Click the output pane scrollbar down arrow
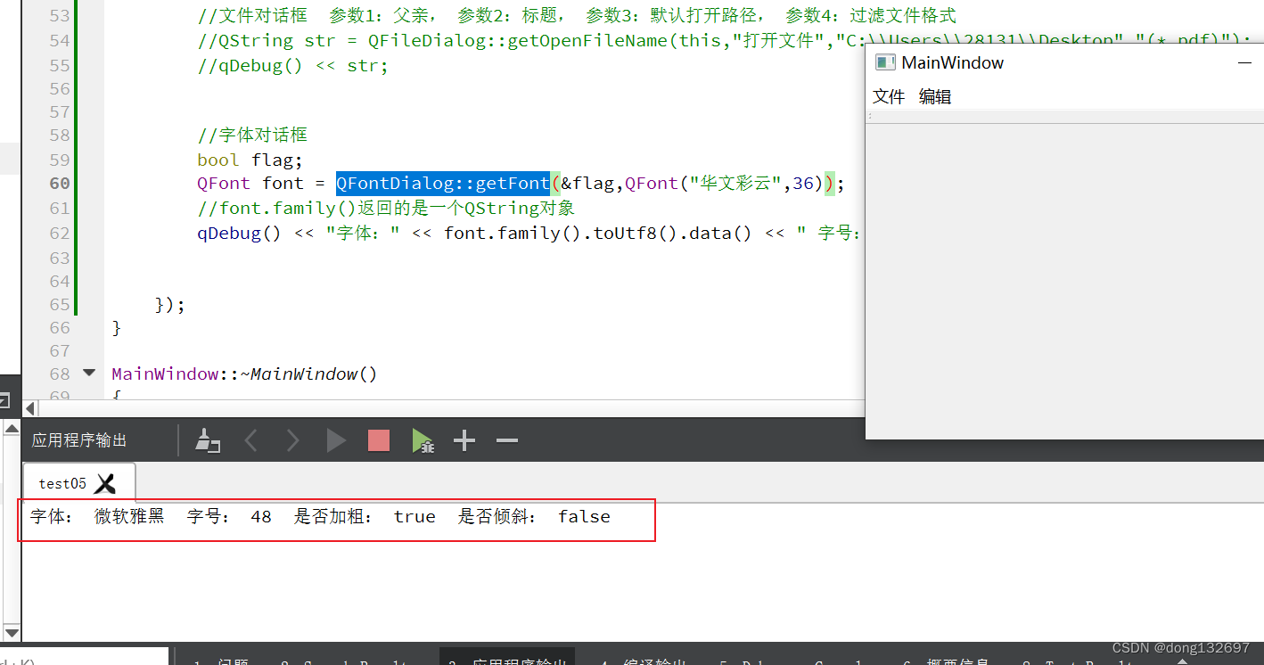1264x665 pixels. 11,632
